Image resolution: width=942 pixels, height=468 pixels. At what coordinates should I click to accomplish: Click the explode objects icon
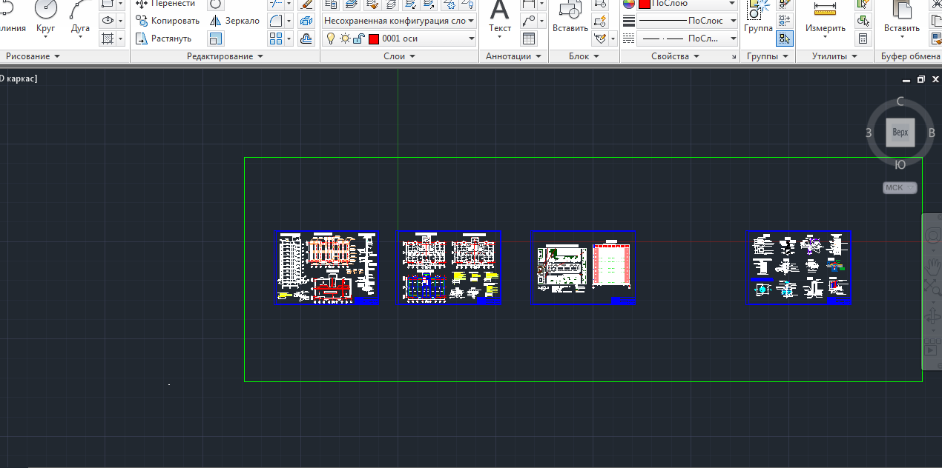tap(307, 21)
